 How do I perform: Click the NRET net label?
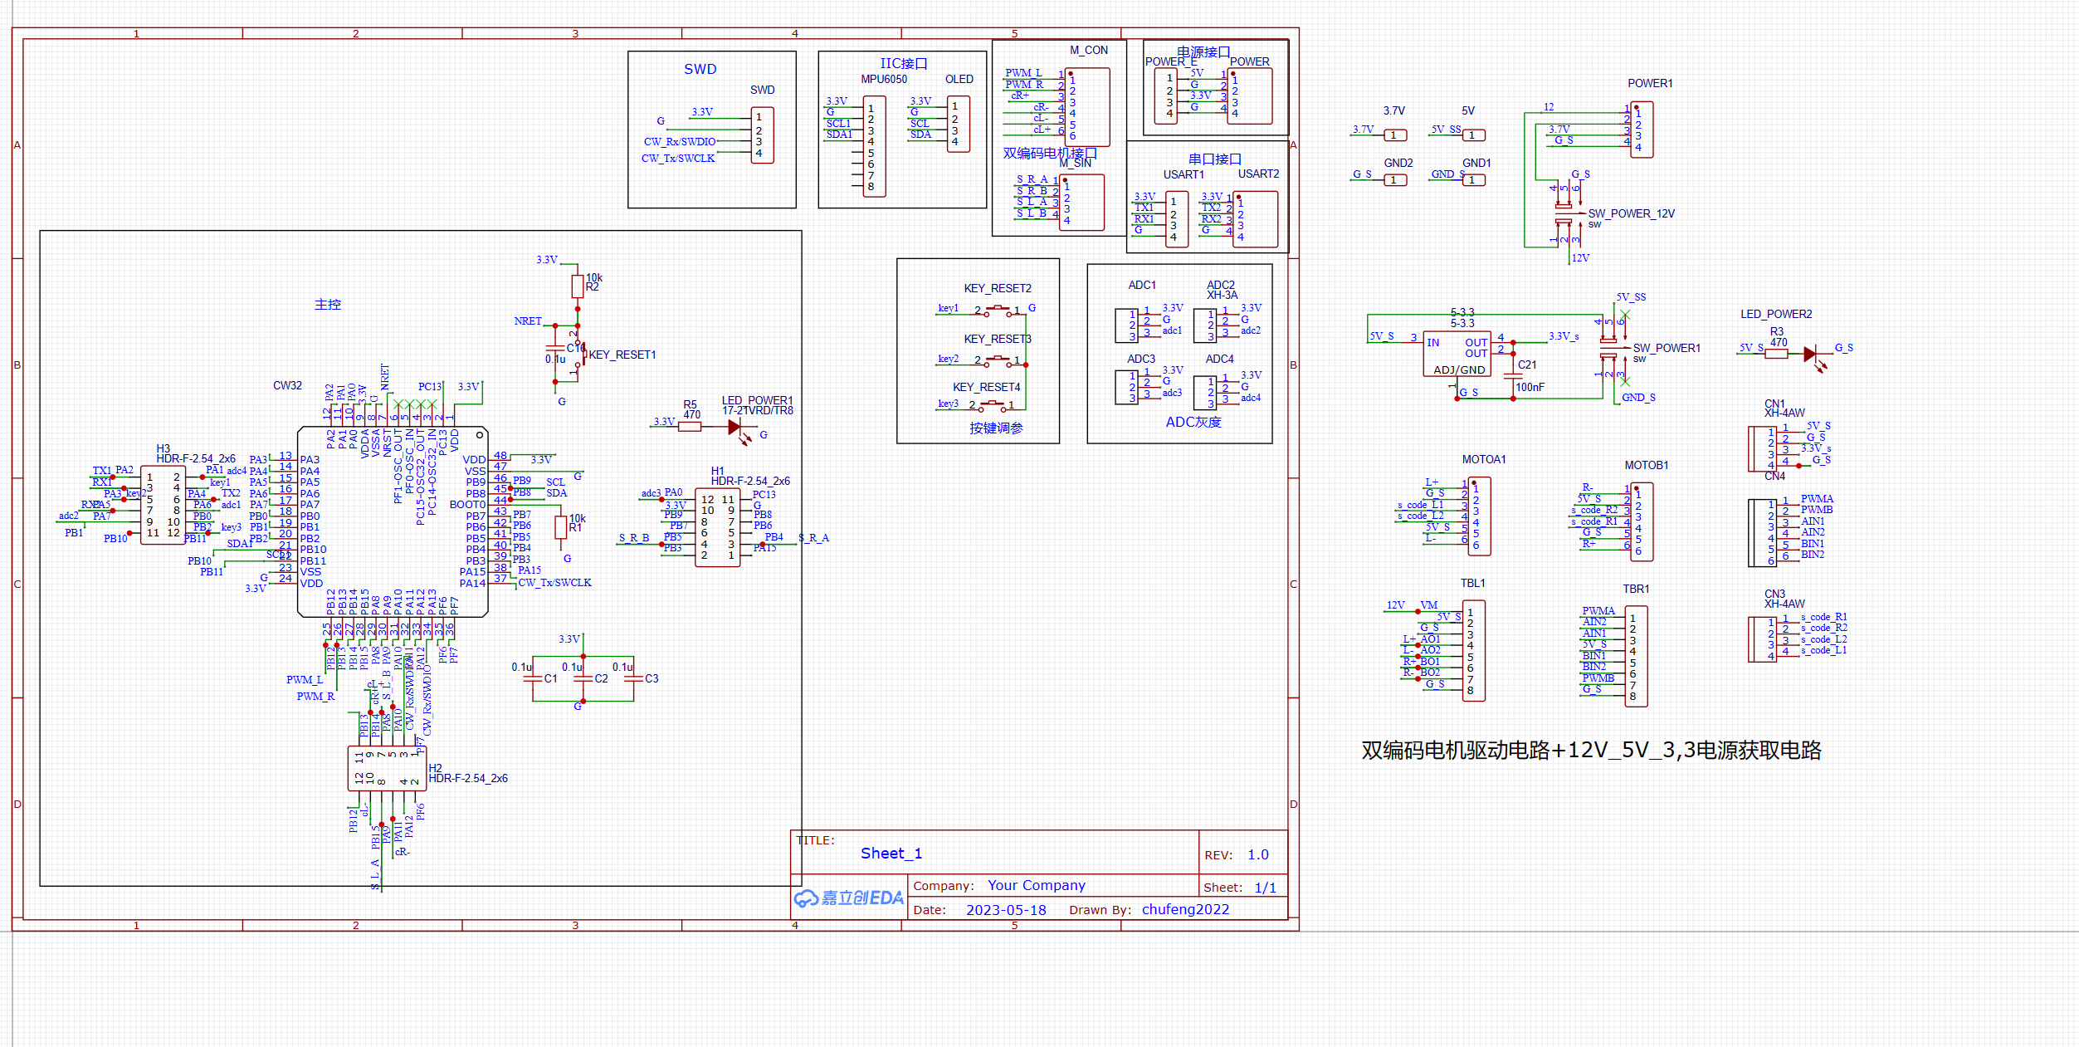(x=528, y=321)
